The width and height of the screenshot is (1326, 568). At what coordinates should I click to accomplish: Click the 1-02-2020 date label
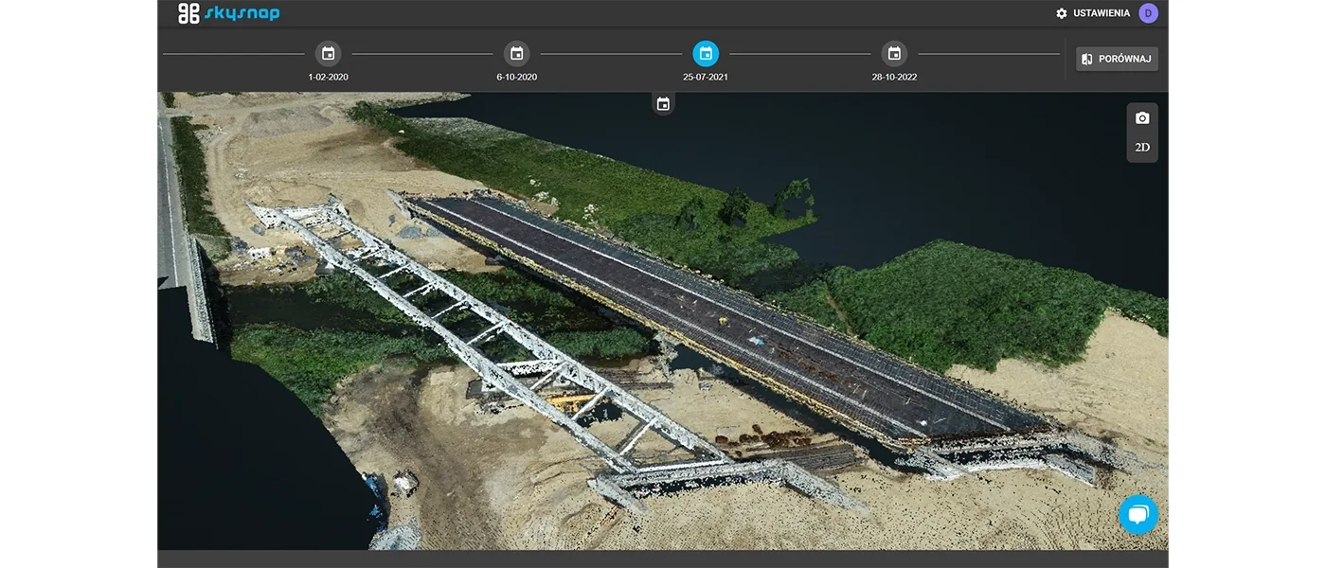(x=328, y=77)
